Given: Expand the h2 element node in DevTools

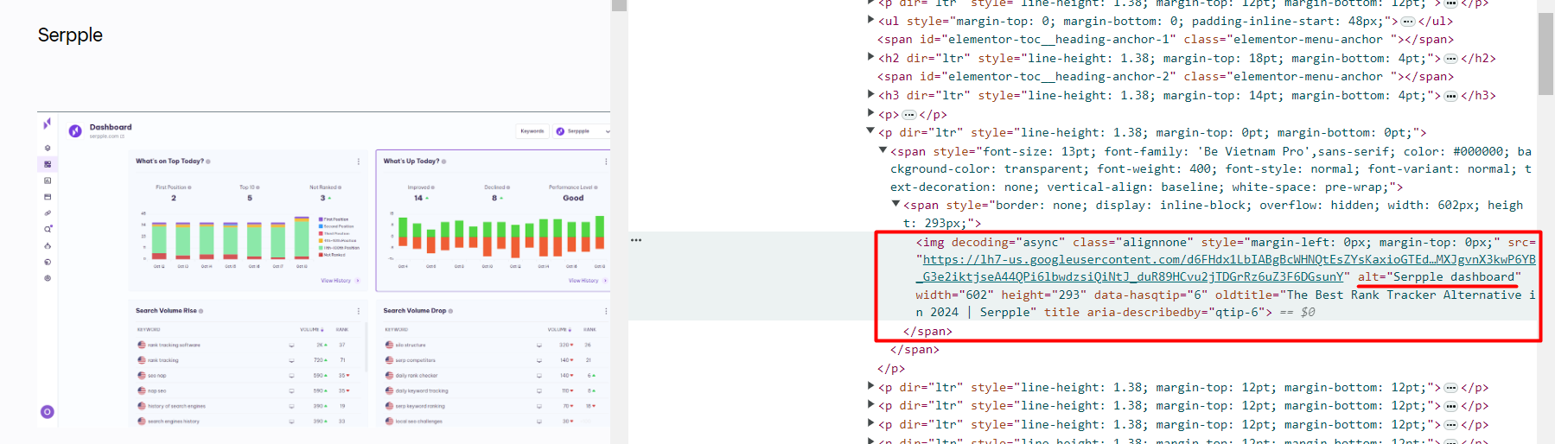Looking at the screenshot, I should [870, 57].
